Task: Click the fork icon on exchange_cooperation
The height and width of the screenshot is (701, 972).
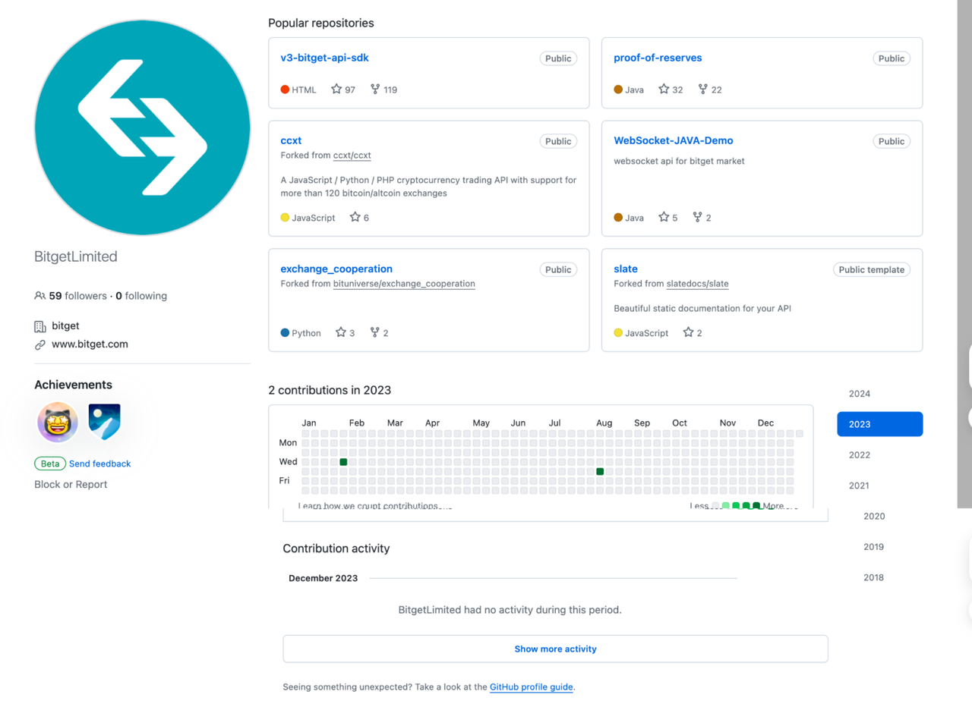Action: tap(375, 333)
